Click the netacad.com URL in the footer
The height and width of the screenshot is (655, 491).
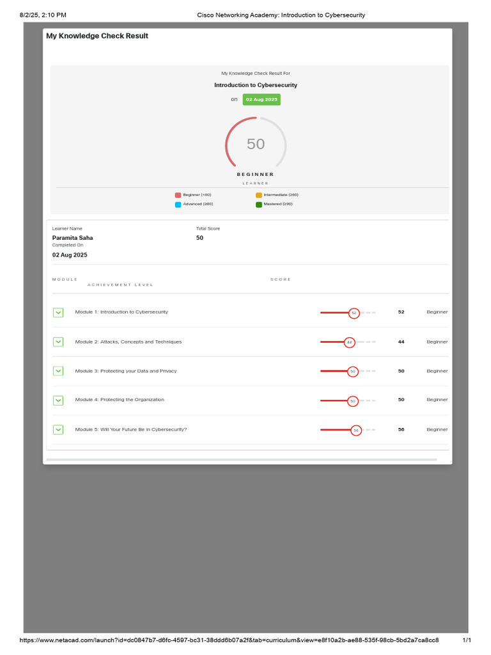point(229,640)
